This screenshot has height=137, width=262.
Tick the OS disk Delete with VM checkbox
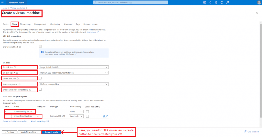[40, 78]
